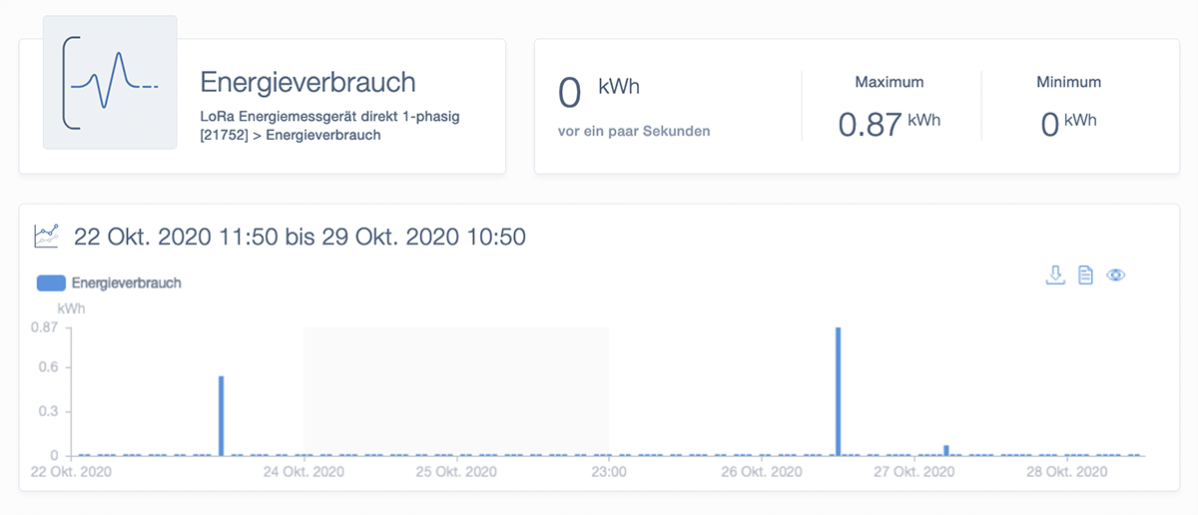Click the Energieverbrauch title heading
The width and height of the screenshot is (1198, 515).
tap(307, 82)
